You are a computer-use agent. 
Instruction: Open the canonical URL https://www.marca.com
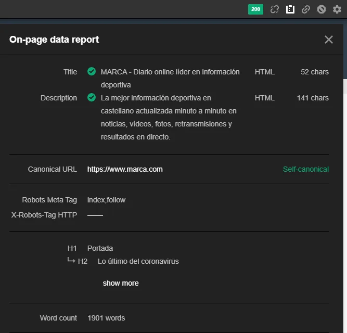pyautogui.click(x=125, y=169)
